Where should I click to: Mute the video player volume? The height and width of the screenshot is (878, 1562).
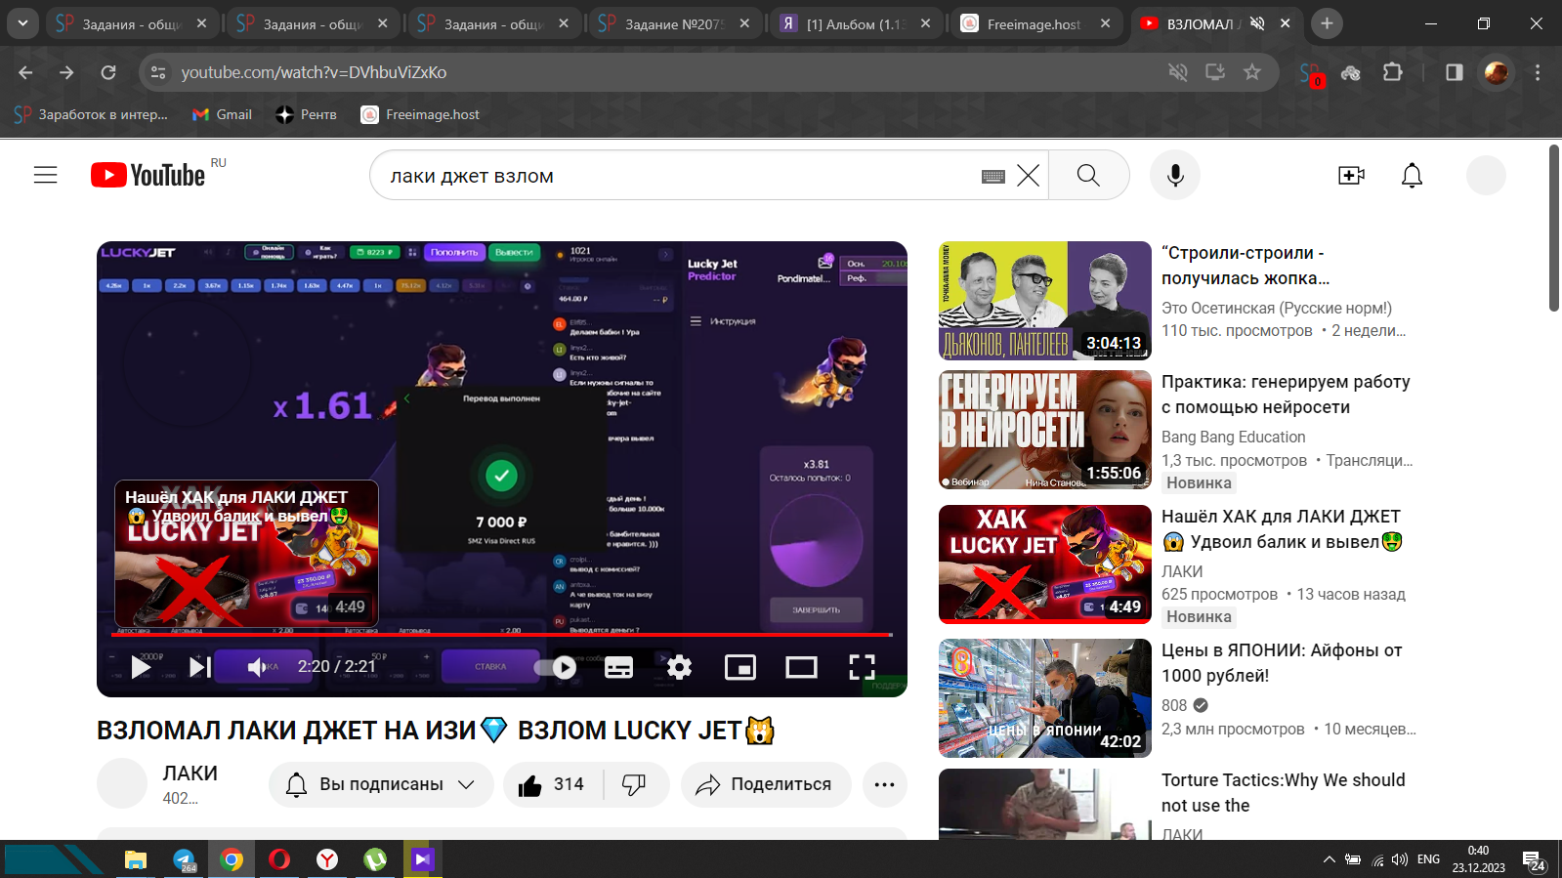258,667
